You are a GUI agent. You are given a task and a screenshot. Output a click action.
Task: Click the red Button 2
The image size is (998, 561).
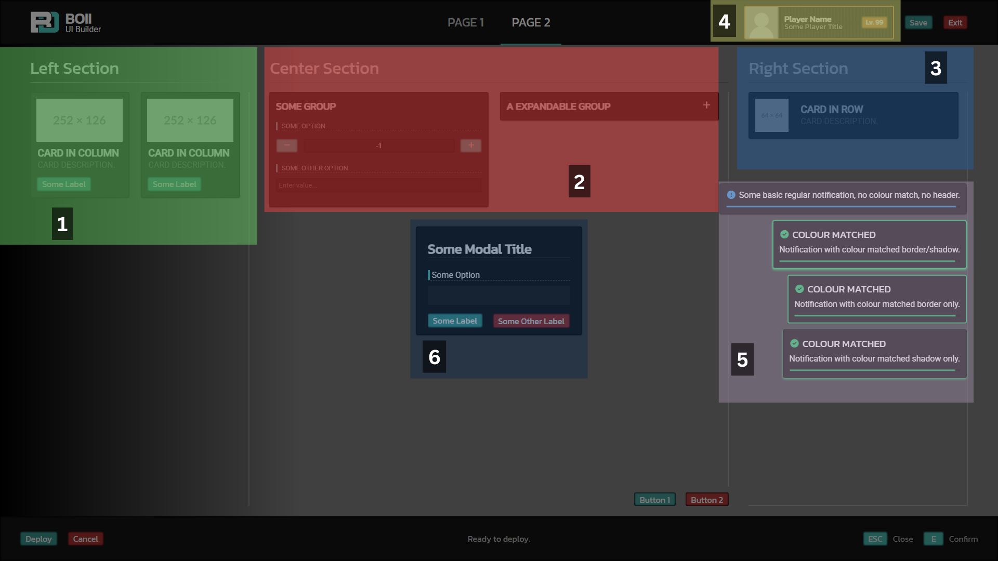706,500
